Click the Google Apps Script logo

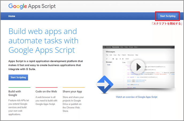32,6
